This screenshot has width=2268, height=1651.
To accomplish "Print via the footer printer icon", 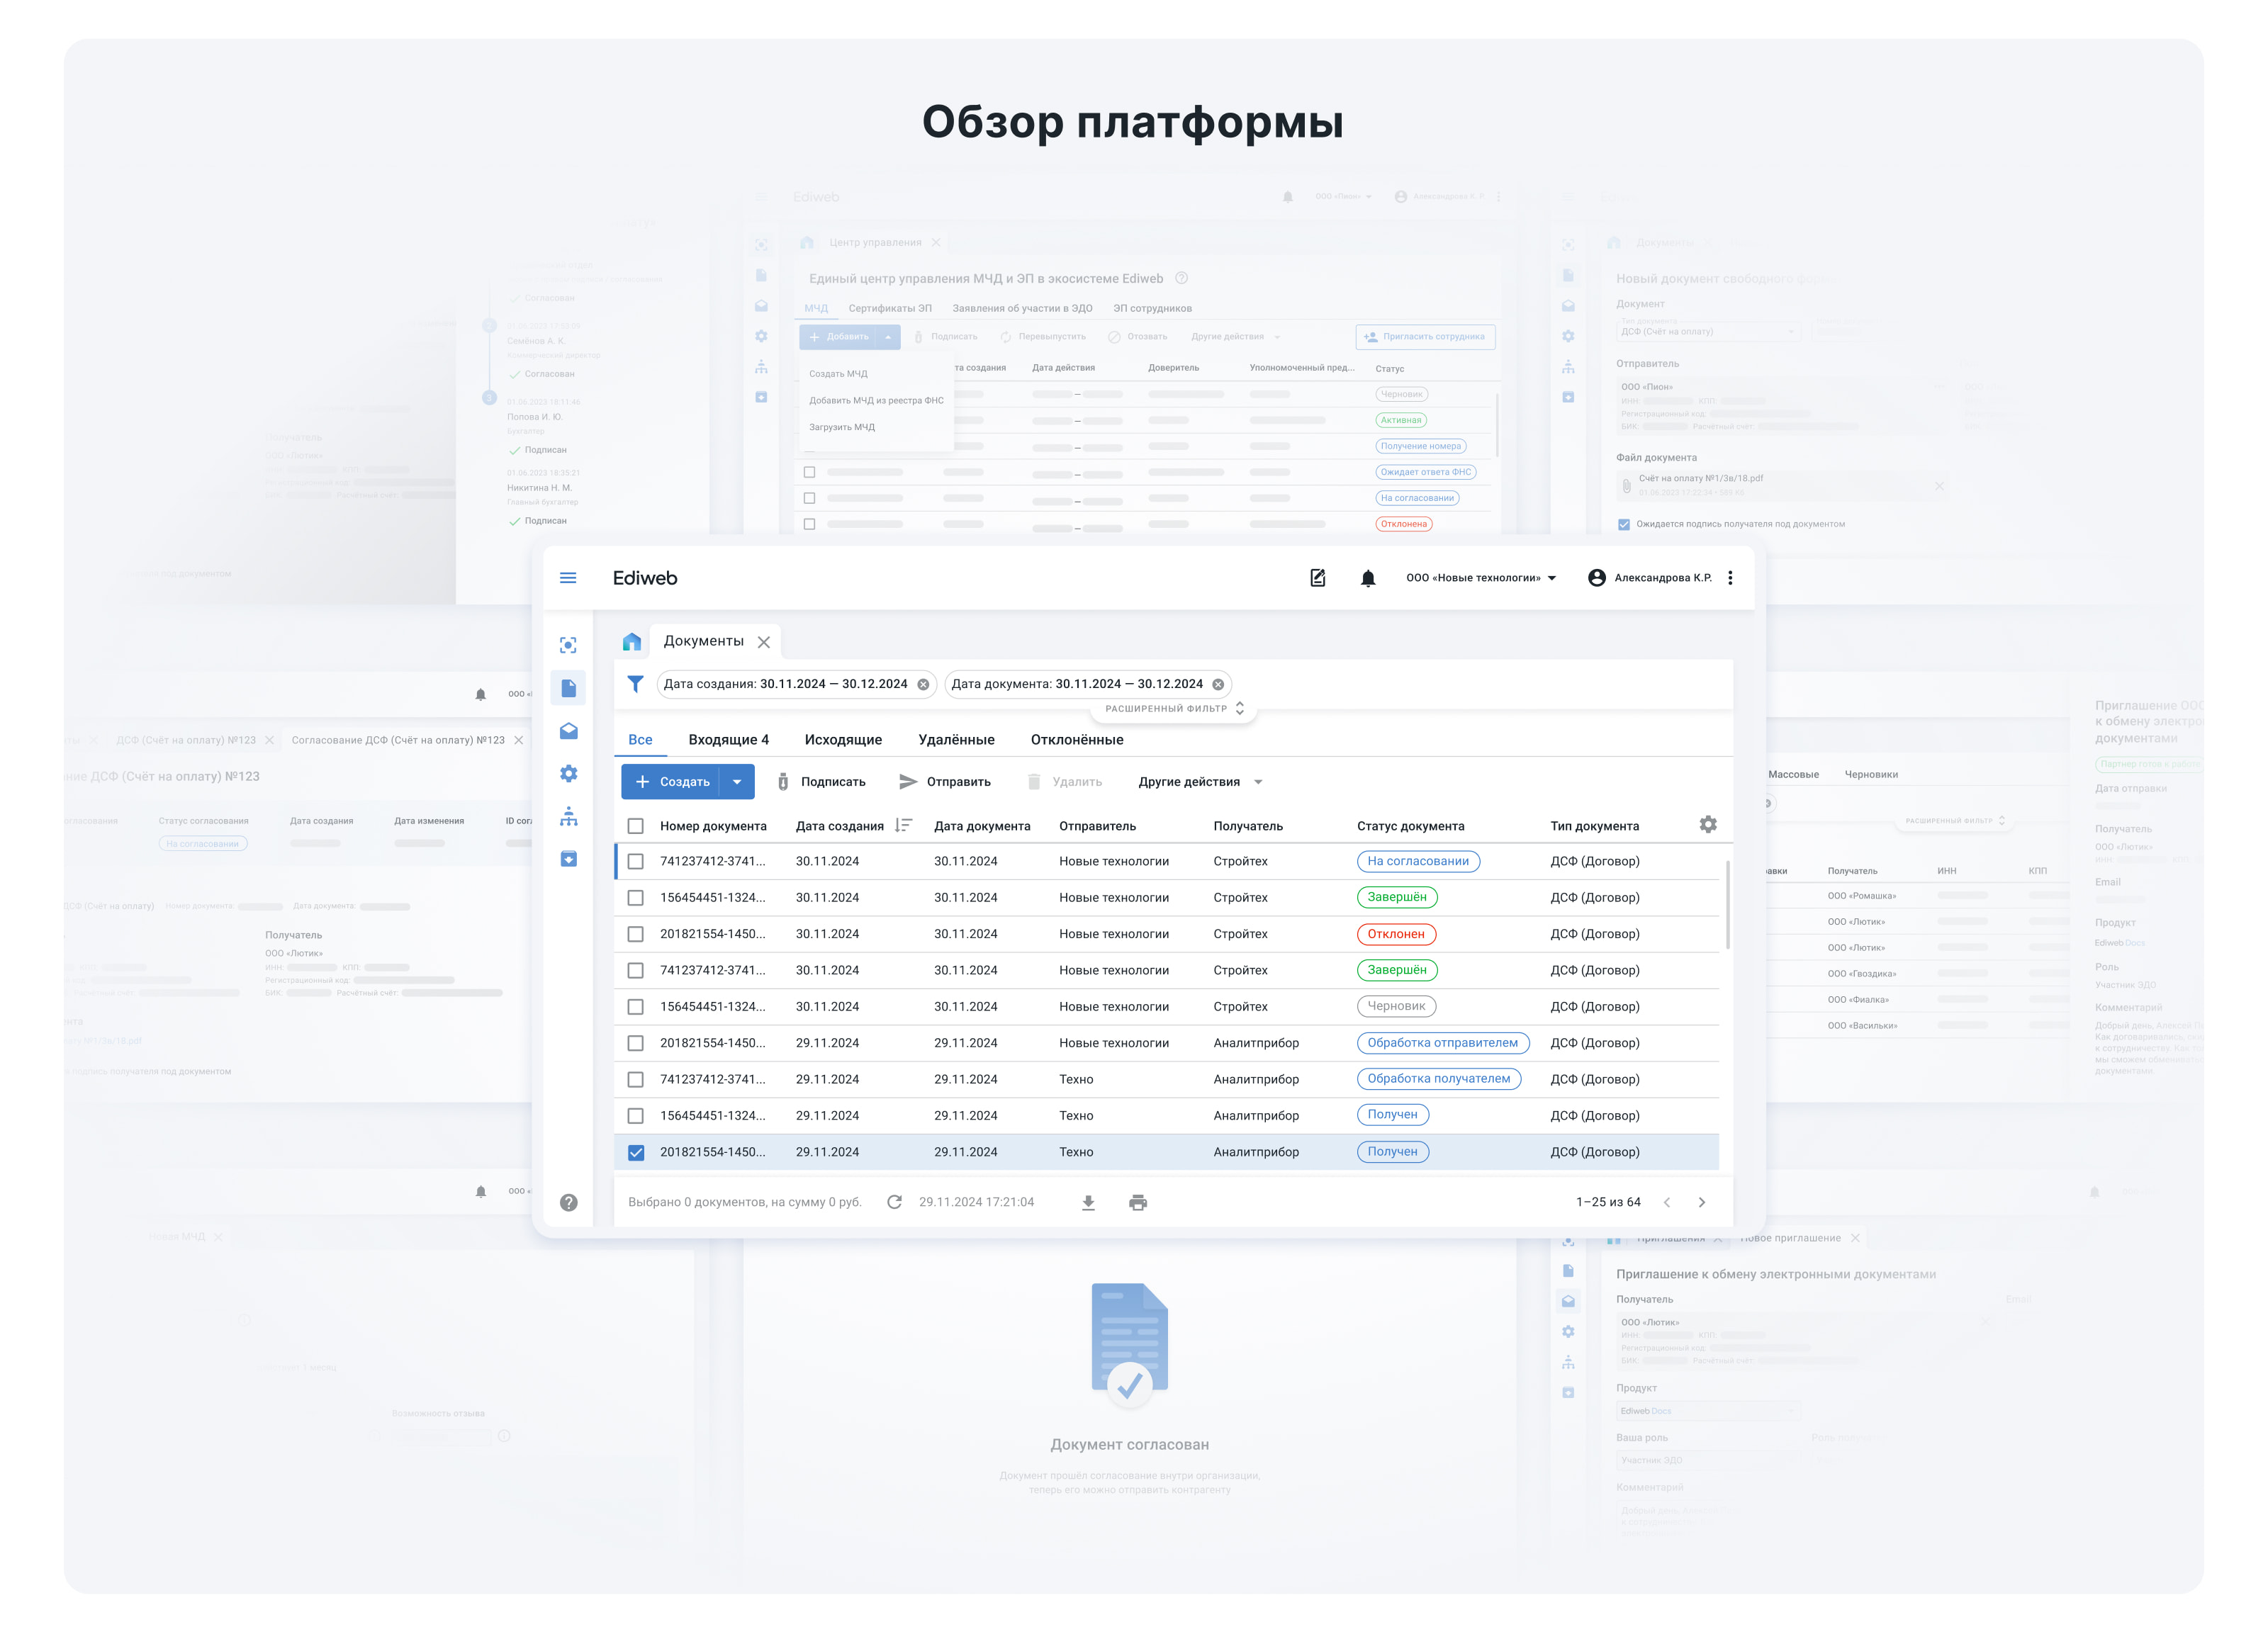I will [1138, 1203].
